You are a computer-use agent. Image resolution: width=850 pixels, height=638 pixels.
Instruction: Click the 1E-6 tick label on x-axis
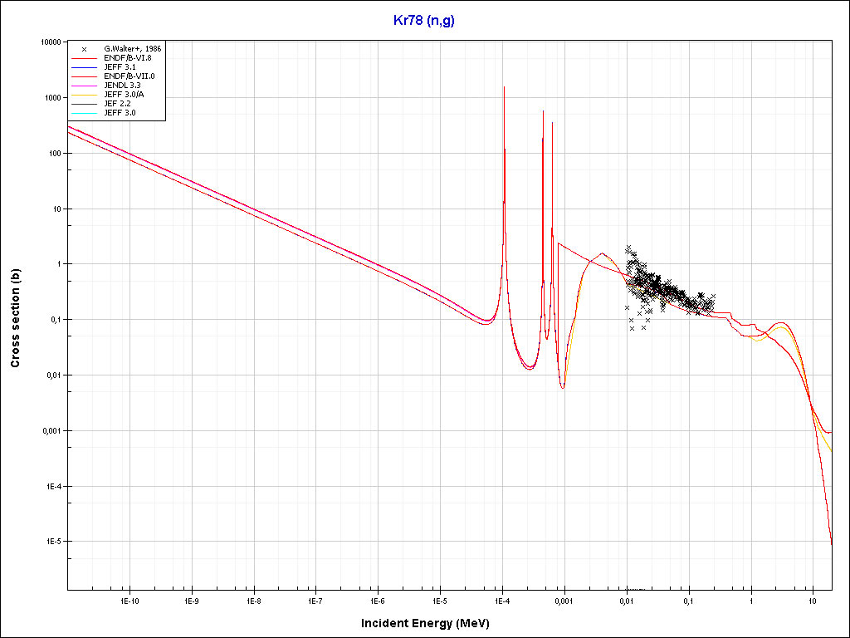click(x=378, y=600)
